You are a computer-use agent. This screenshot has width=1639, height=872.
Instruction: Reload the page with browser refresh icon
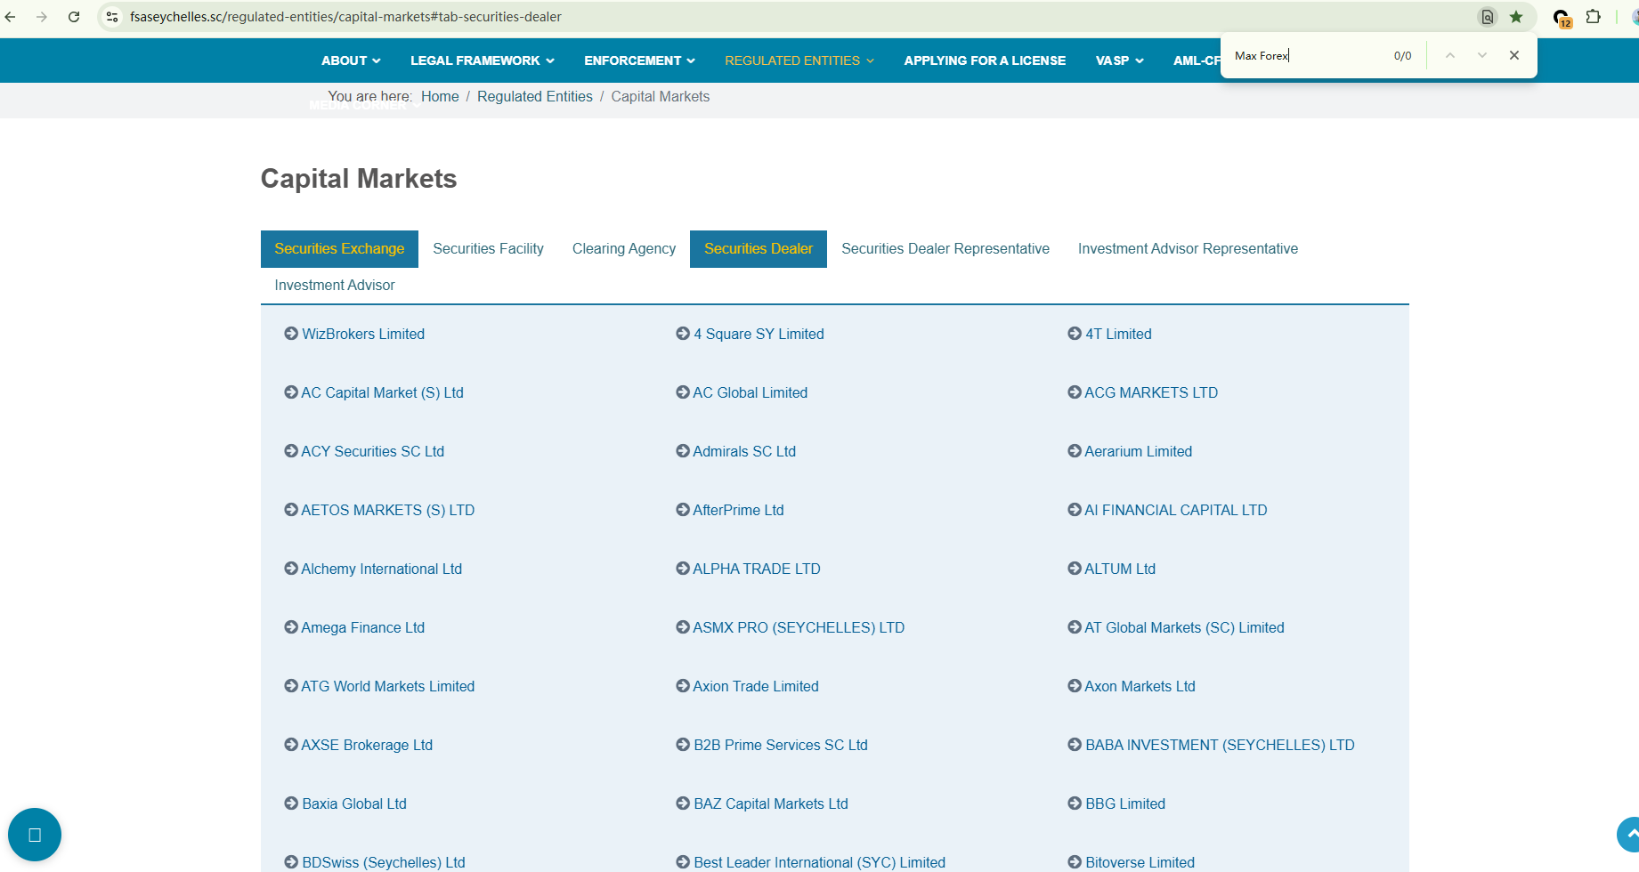pos(74,17)
